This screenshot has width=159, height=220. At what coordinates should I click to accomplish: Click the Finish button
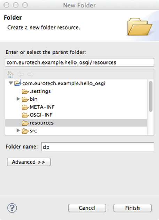pyautogui.click(x=133, y=208)
